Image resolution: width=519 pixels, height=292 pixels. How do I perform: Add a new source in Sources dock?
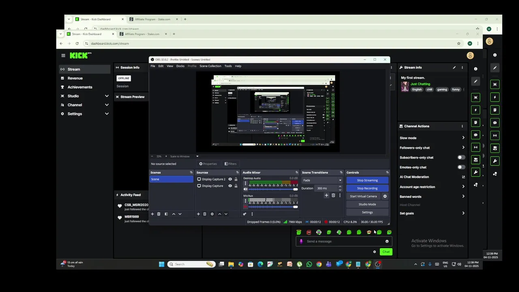pos(198,214)
